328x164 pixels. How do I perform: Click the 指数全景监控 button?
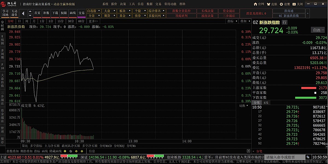pos(181,11)
